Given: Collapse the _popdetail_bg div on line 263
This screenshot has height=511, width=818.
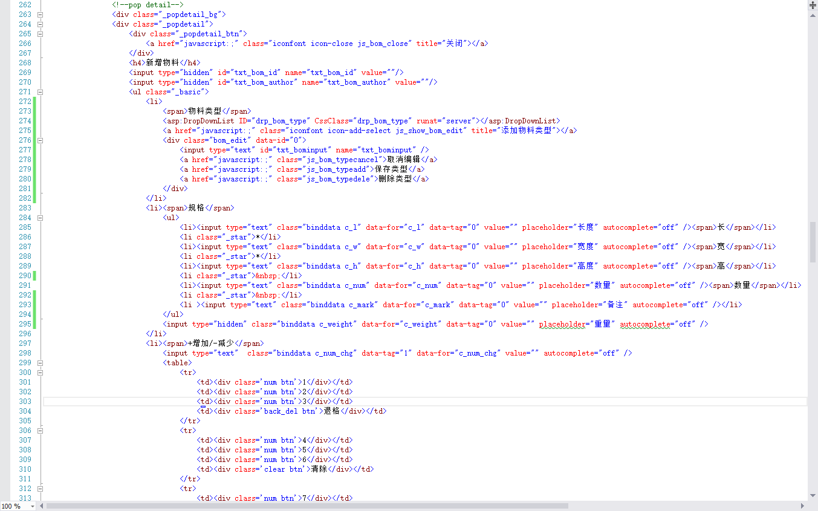Looking at the screenshot, I should click(x=41, y=15).
